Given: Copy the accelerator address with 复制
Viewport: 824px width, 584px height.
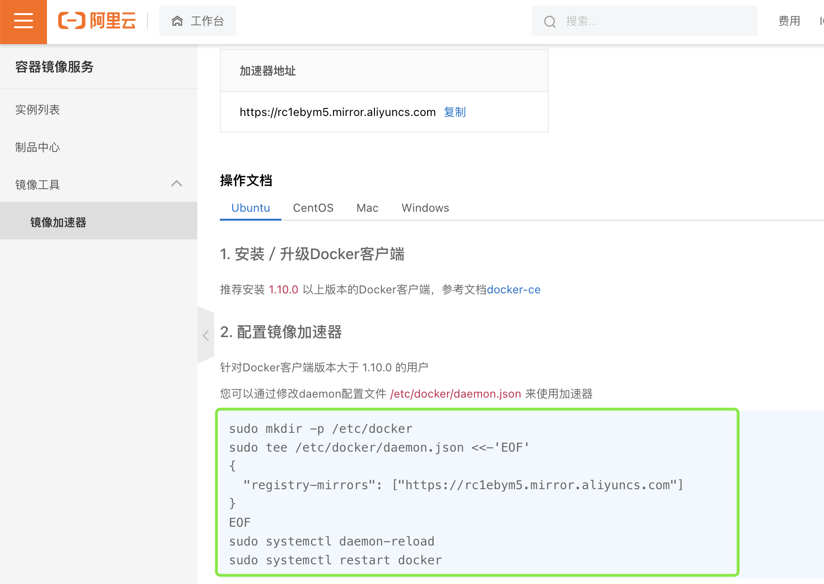Looking at the screenshot, I should click(x=455, y=112).
